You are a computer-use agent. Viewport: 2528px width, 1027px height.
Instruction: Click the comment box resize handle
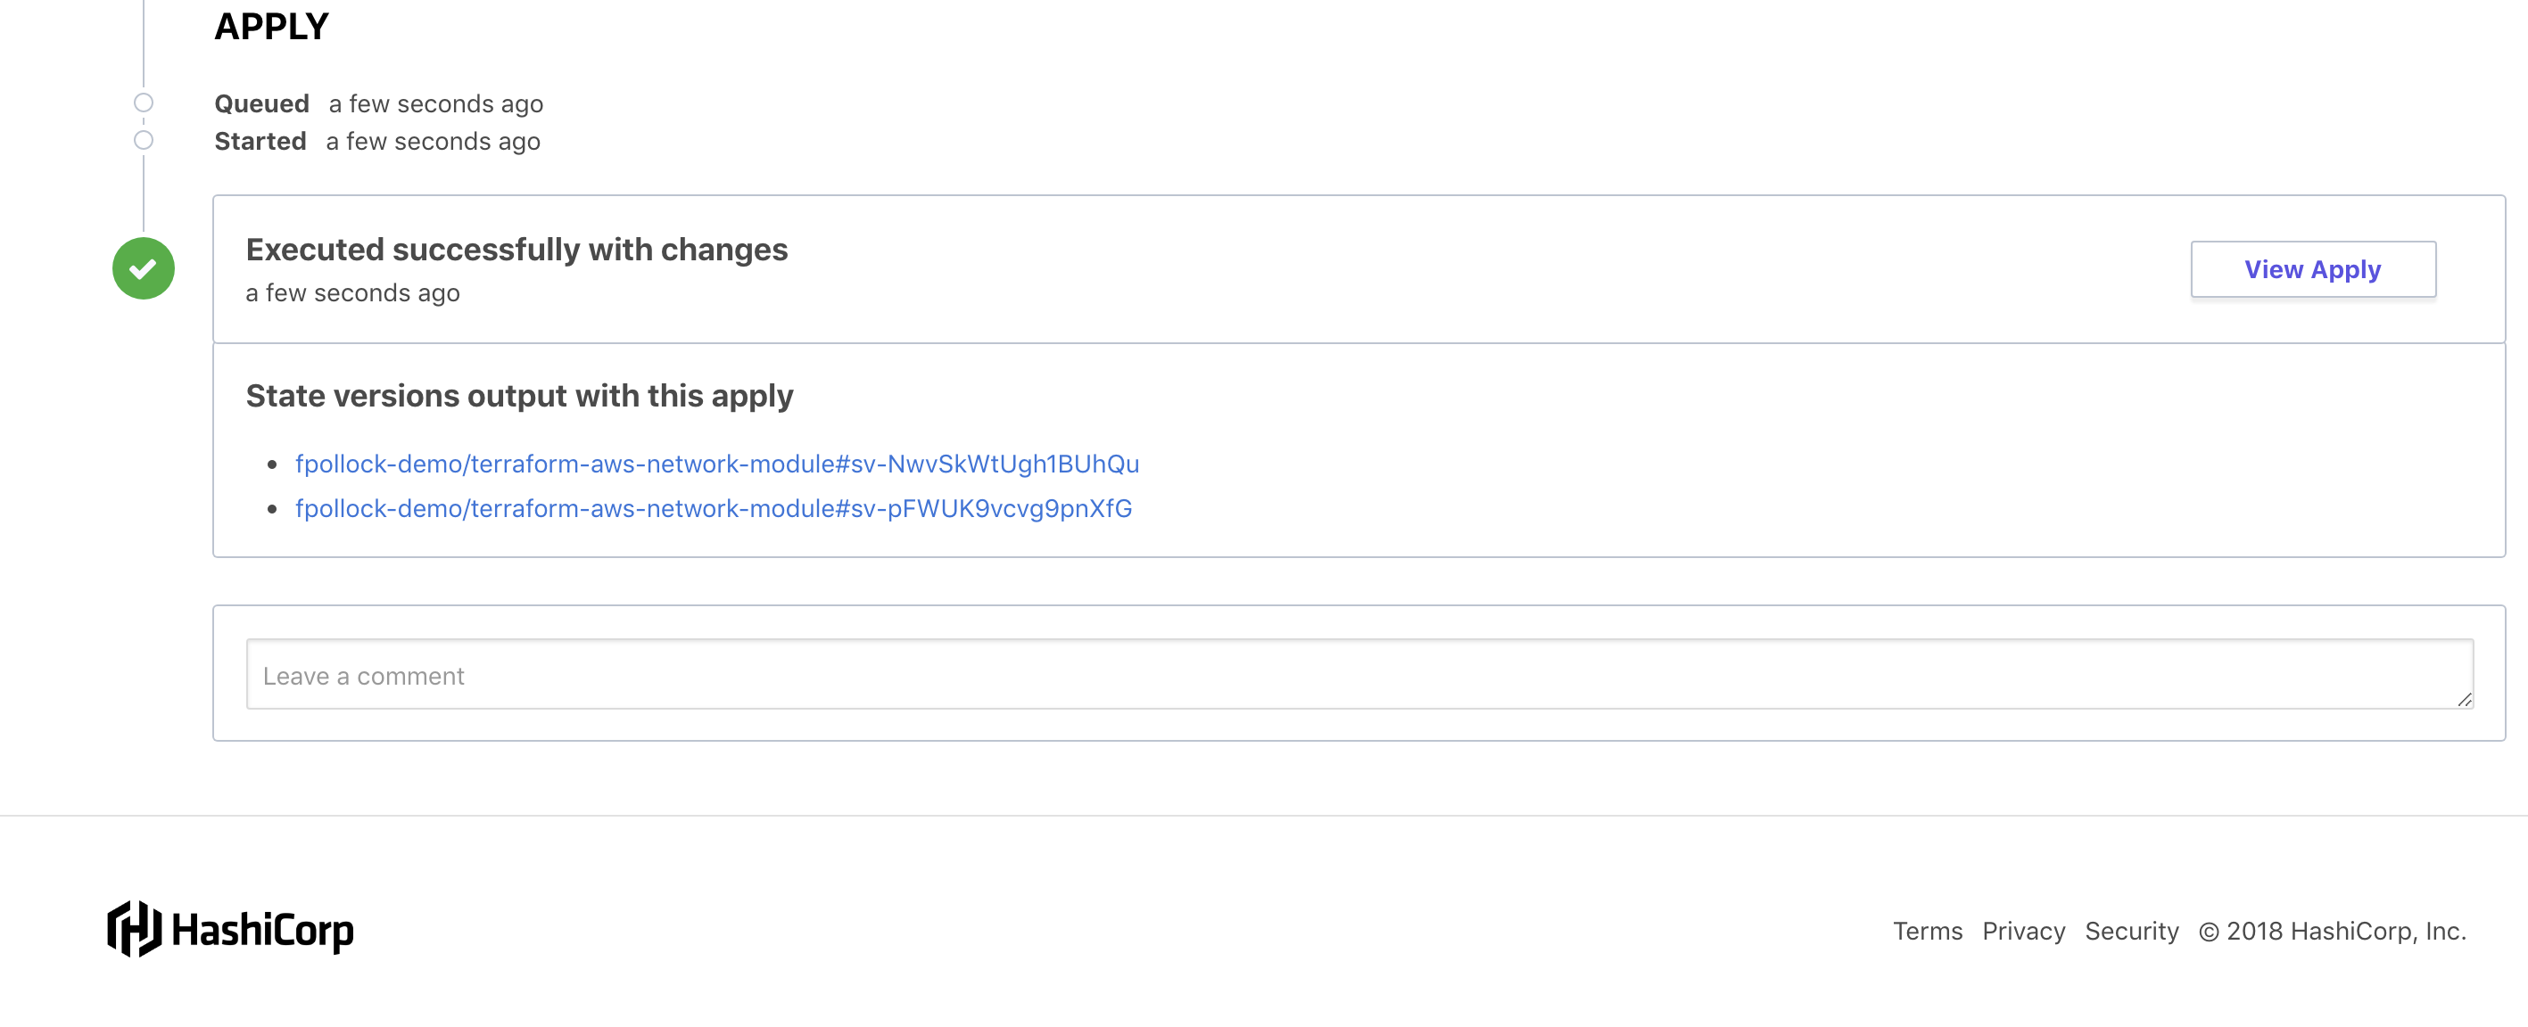click(2464, 700)
